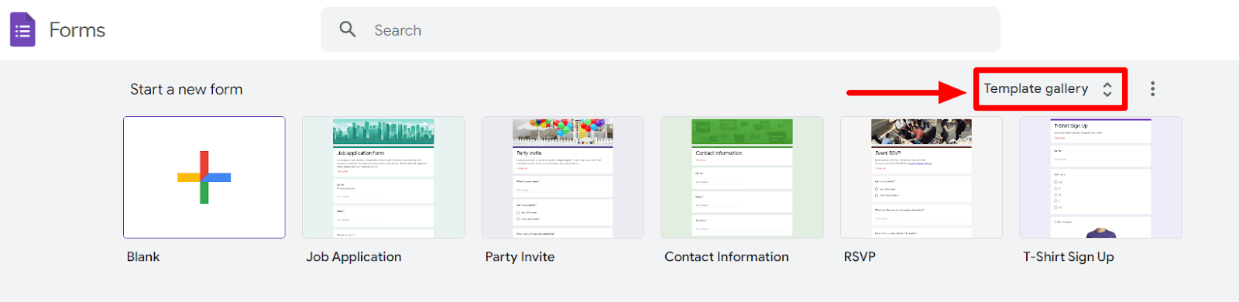Image resolution: width=1239 pixels, height=302 pixels.
Task: Choose the Party Invite template thumbnail
Action: click(x=563, y=177)
